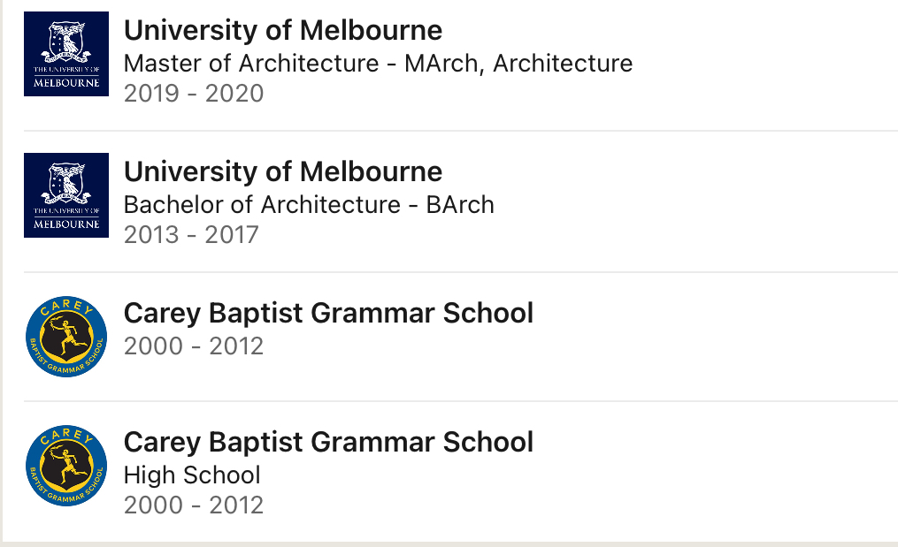898x547 pixels.
Task: Click "2000 - 2012" directly under a Carey school title
Action: tap(194, 346)
